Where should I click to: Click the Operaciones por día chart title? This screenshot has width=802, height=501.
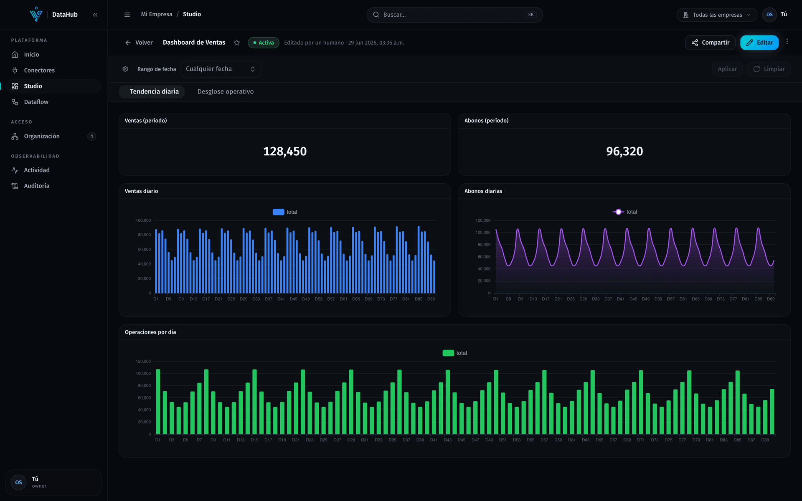150,332
